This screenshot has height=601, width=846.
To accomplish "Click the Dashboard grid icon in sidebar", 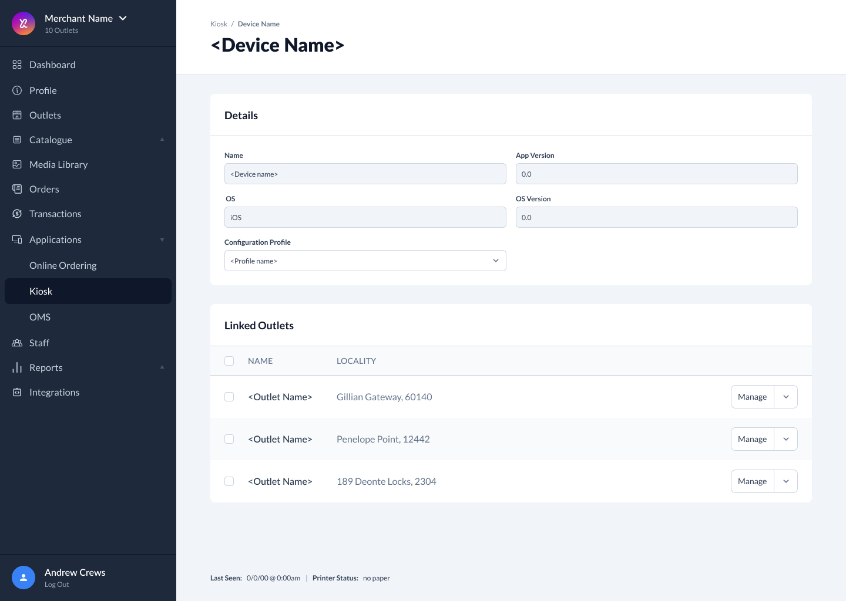I will [x=17, y=65].
